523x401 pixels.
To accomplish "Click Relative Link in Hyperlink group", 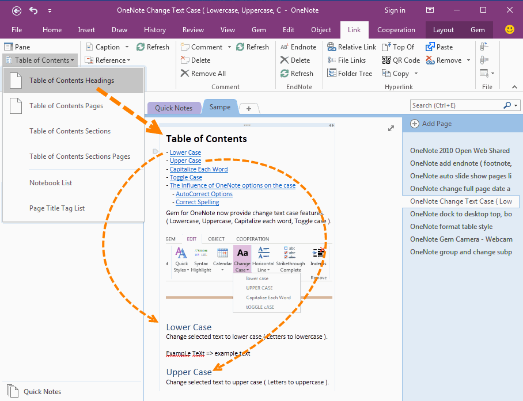I will [x=351, y=47].
